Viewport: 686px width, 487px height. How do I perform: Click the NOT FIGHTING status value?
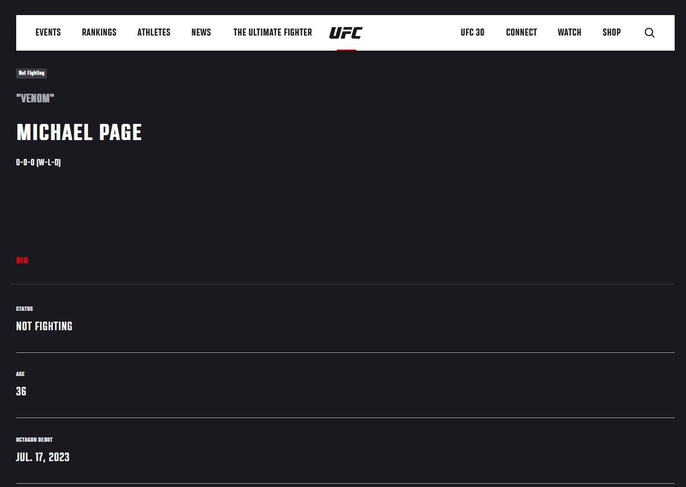[x=44, y=326]
